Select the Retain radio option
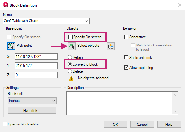This screenshot has height=132, width=185. 70,57
